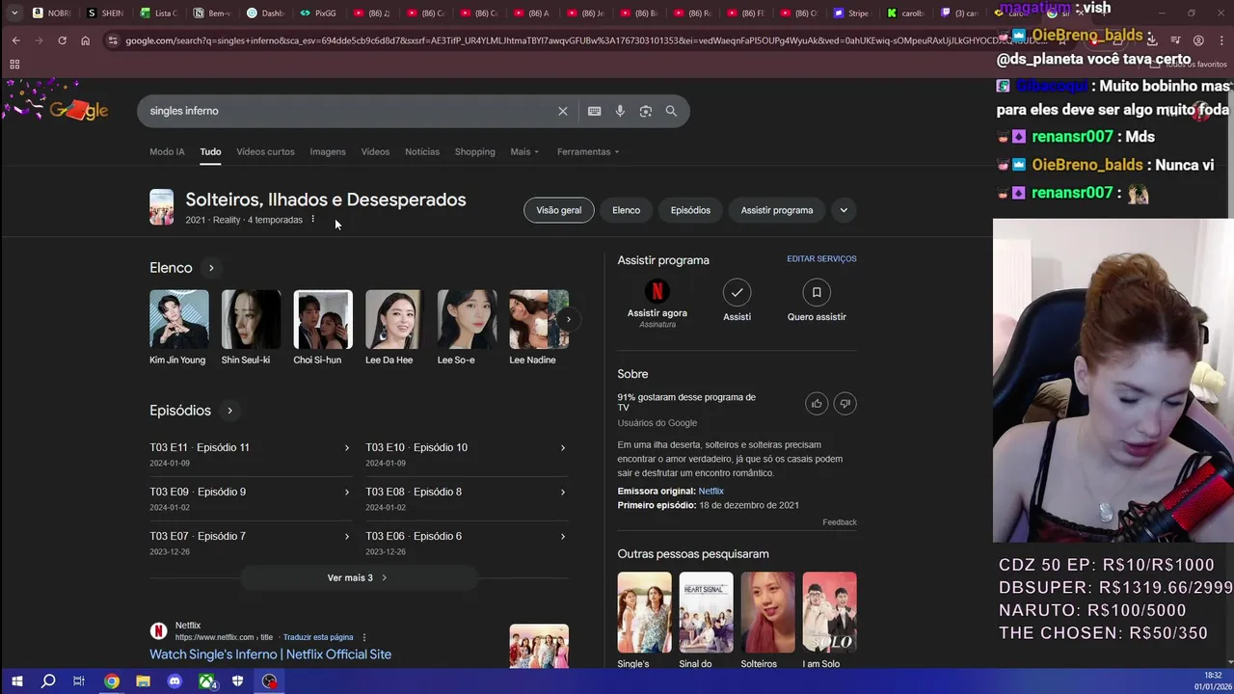Click Ver mais 3 episodes button
This screenshot has height=694, width=1234.
(x=358, y=577)
